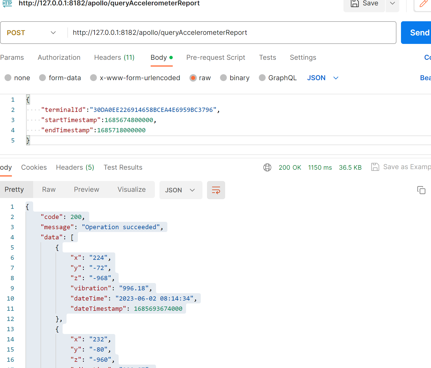
Task: Expand the Save options arrow
Action: coord(392,3)
